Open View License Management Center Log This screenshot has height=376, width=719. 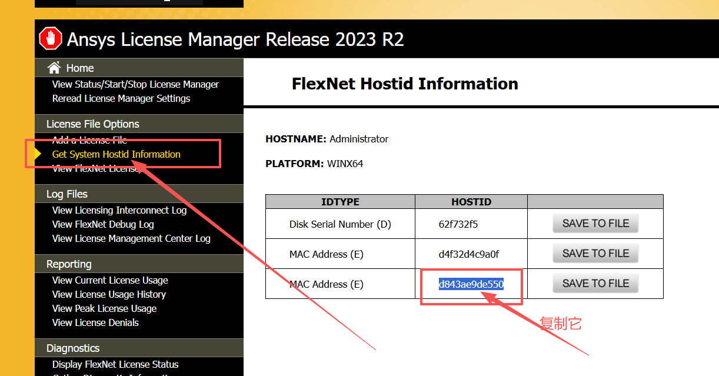pos(131,238)
